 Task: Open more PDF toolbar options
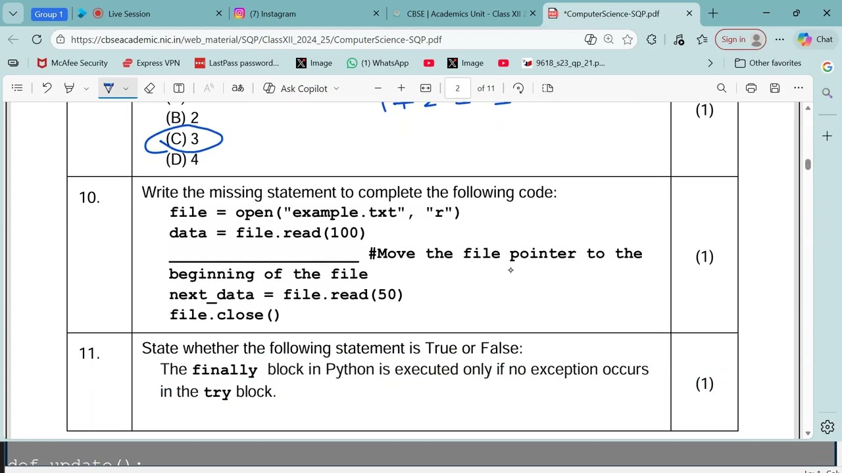pyautogui.click(x=799, y=88)
